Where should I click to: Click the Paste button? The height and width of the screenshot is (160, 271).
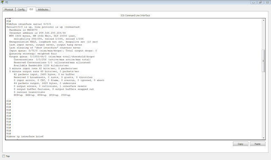[x=257, y=144]
